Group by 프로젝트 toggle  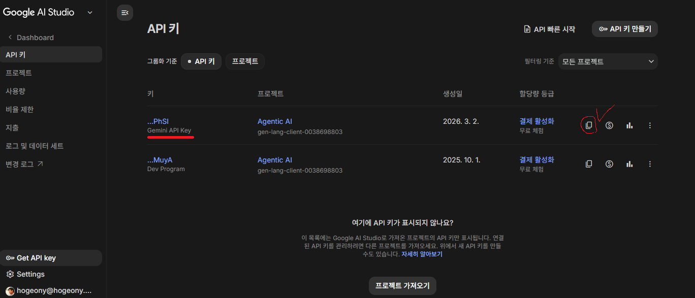coord(245,61)
